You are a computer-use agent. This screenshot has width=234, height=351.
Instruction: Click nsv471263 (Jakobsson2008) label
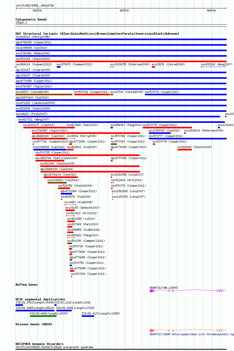35,103
